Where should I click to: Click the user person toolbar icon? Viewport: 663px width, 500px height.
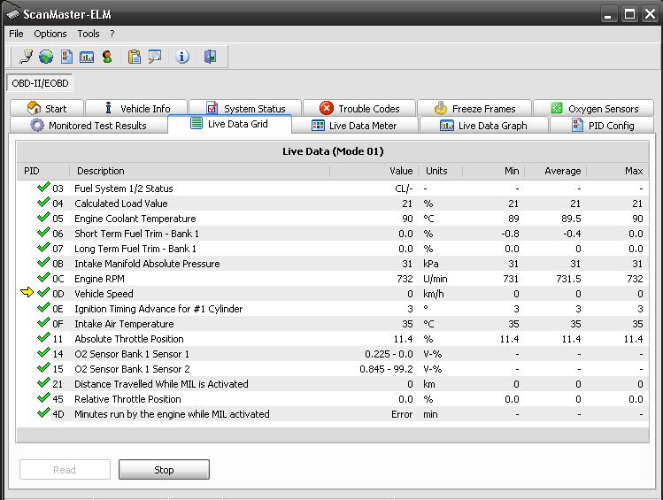point(107,57)
